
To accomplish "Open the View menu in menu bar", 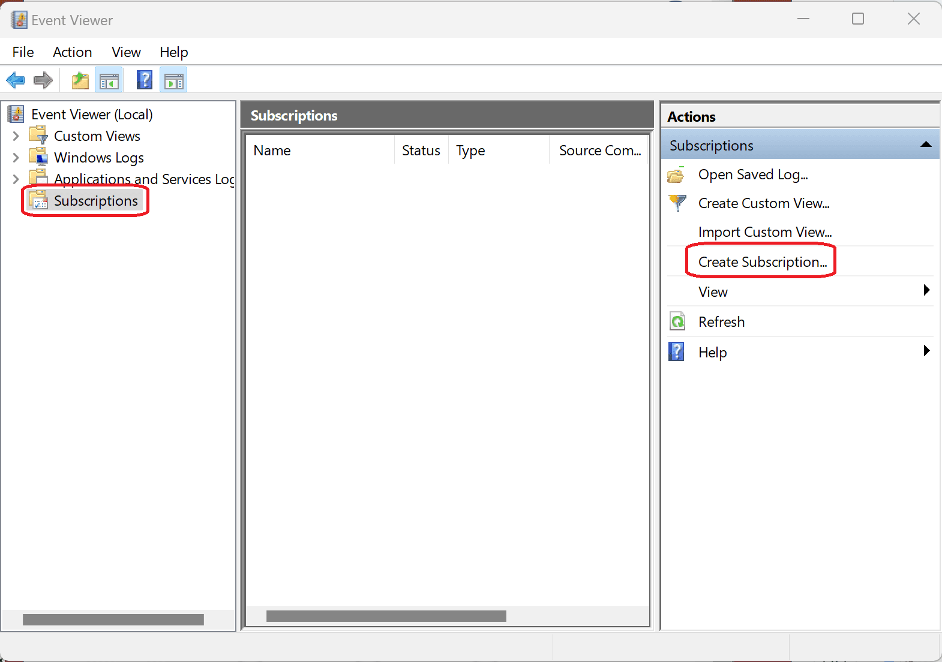I will 126,52.
